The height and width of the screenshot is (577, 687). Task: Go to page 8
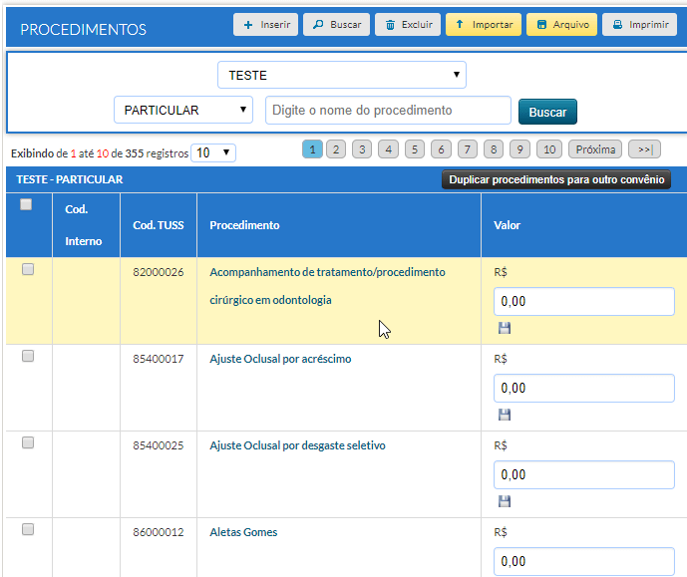point(494,149)
